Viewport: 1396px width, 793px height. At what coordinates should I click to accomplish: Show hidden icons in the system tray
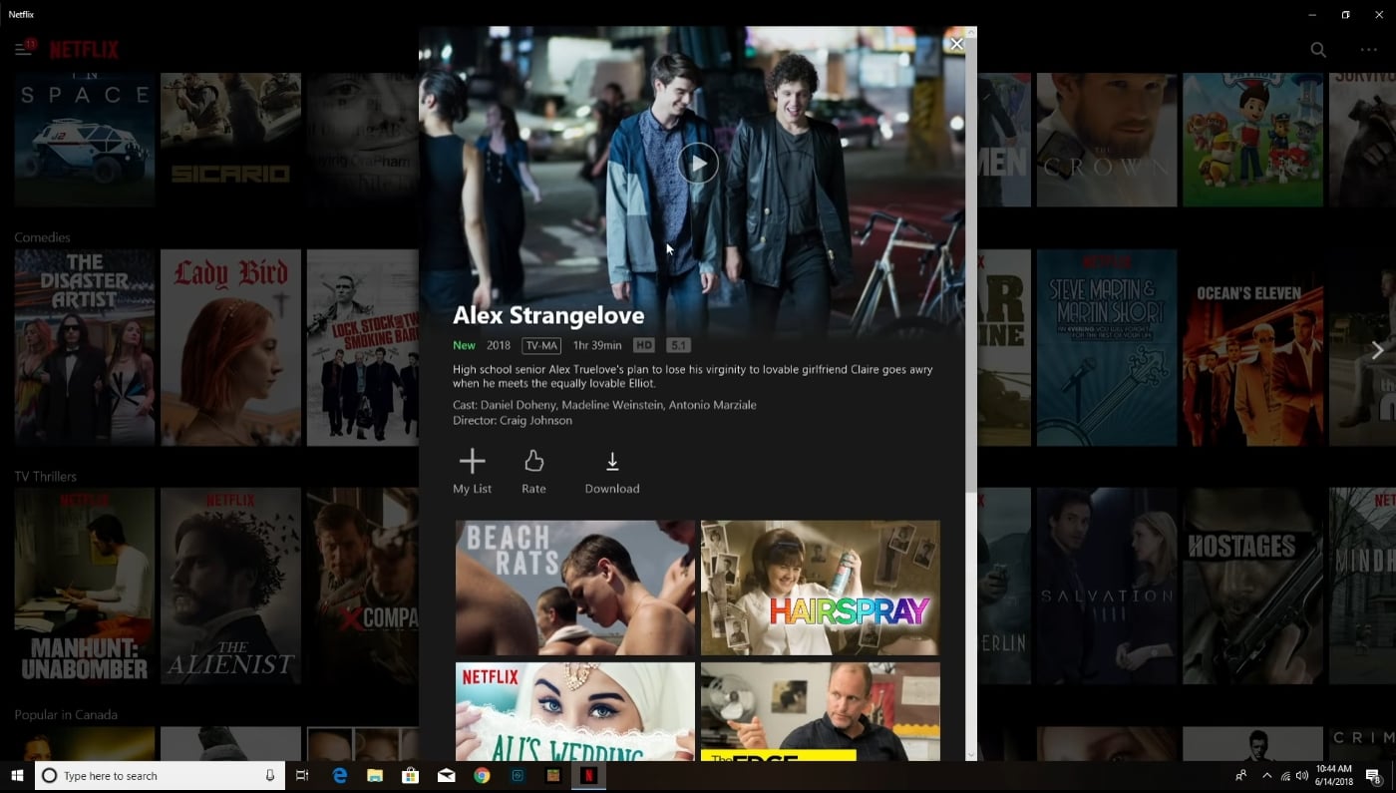pyautogui.click(x=1266, y=775)
